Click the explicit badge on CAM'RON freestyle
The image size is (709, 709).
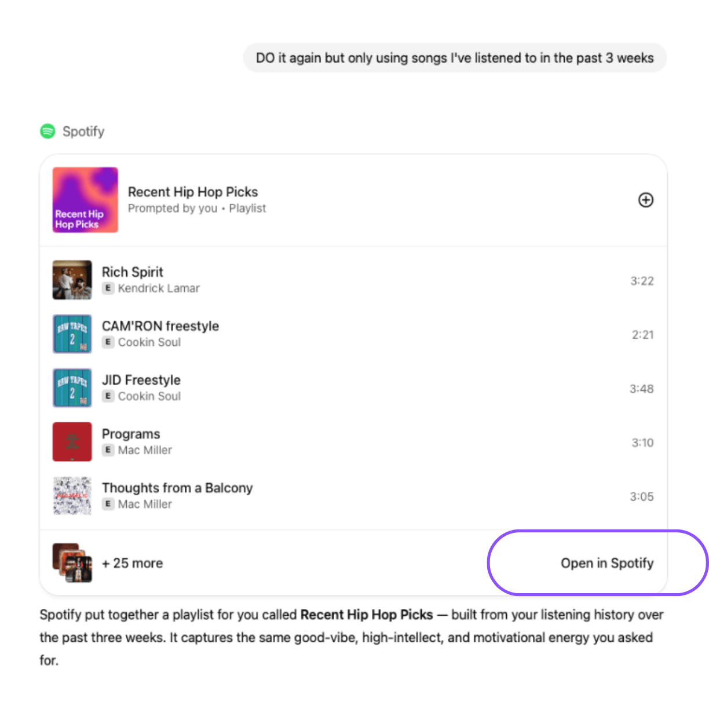coord(108,342)
